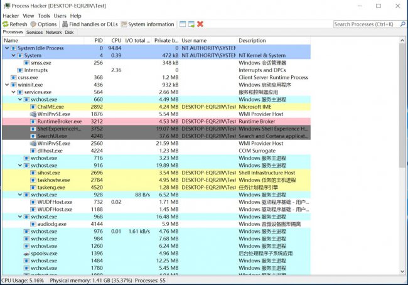Click the scrollbar up arrow

click(402, 40)
